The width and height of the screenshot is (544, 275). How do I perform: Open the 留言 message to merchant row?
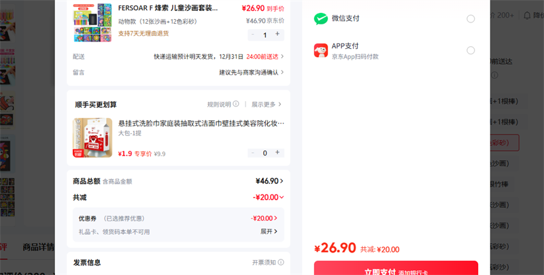252,72
